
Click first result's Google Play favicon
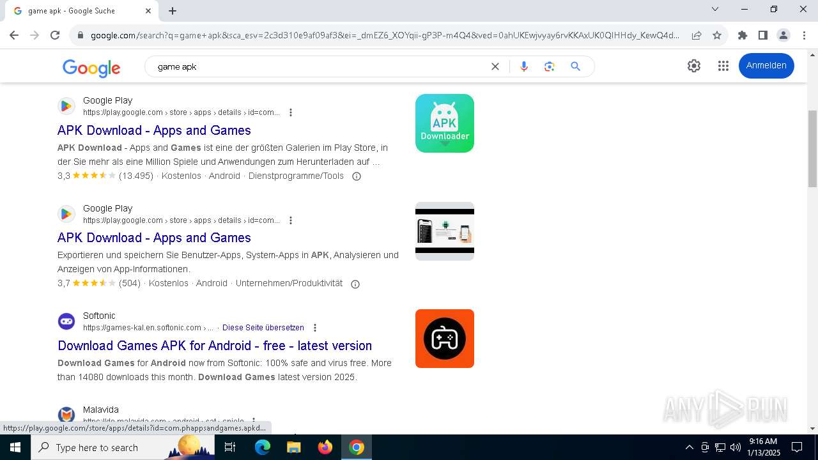pos(66,106)
